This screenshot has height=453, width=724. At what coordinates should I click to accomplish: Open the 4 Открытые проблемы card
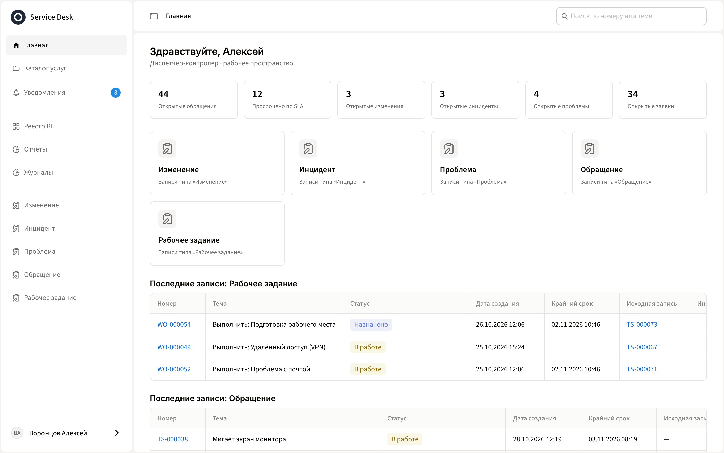click(x=569, y=100)
